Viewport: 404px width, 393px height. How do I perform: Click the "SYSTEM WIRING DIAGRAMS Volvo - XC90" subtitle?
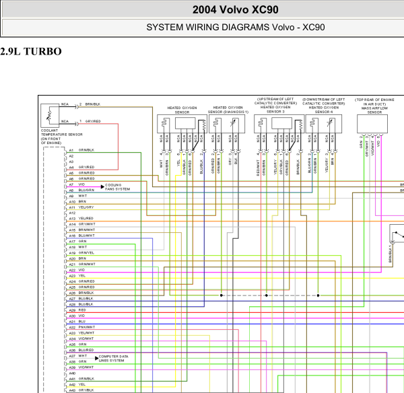[x=235, y=28]
